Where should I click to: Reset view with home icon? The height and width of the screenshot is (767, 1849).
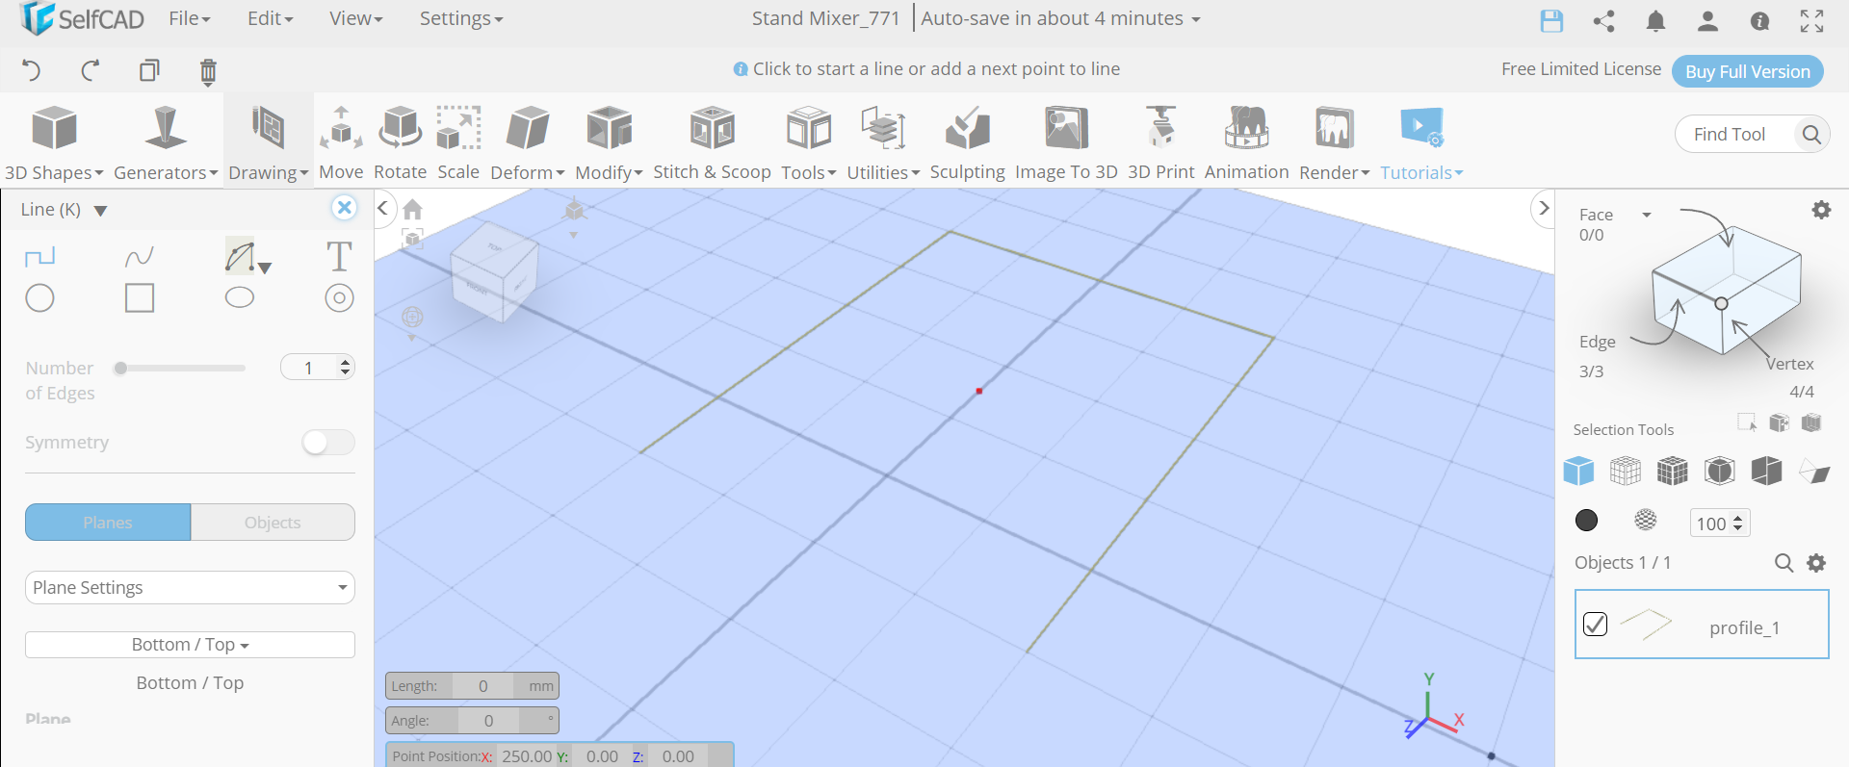412,210
